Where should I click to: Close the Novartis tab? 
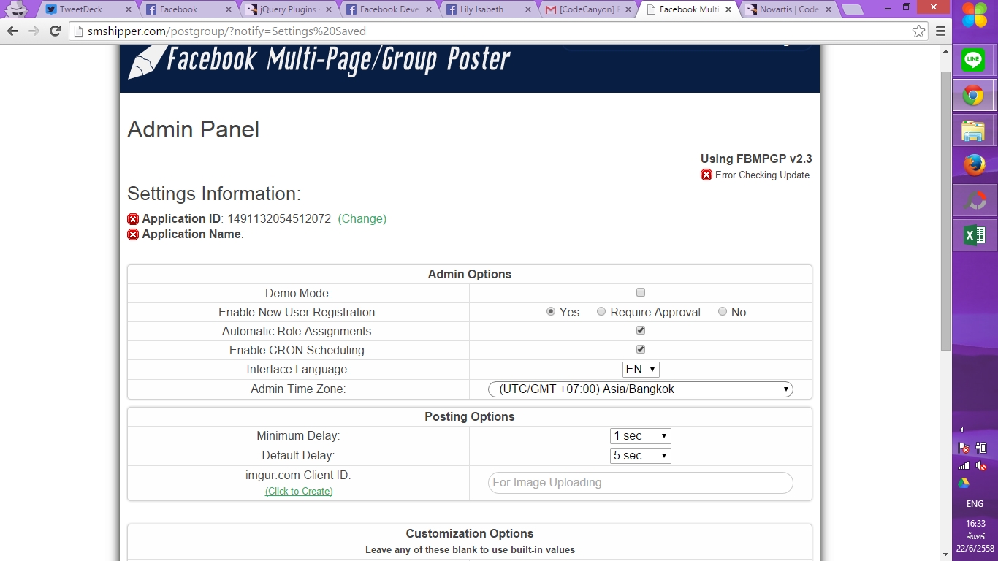pos(829,9)
